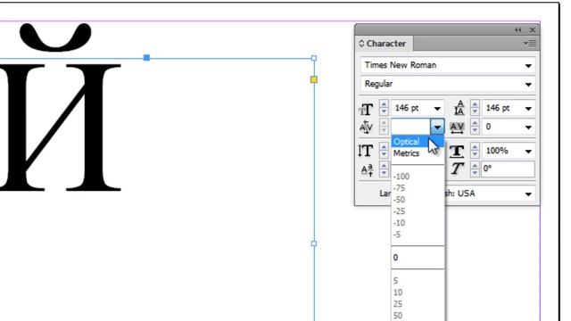Click the font size icon

[367, 109]
